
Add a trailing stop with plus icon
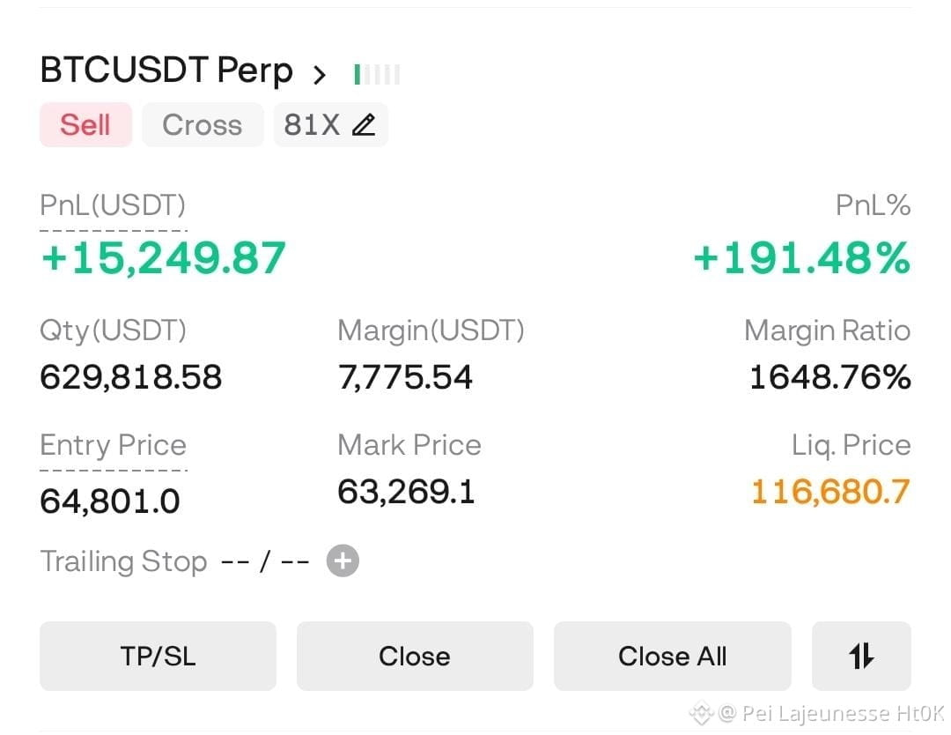[x=343, y=561]
